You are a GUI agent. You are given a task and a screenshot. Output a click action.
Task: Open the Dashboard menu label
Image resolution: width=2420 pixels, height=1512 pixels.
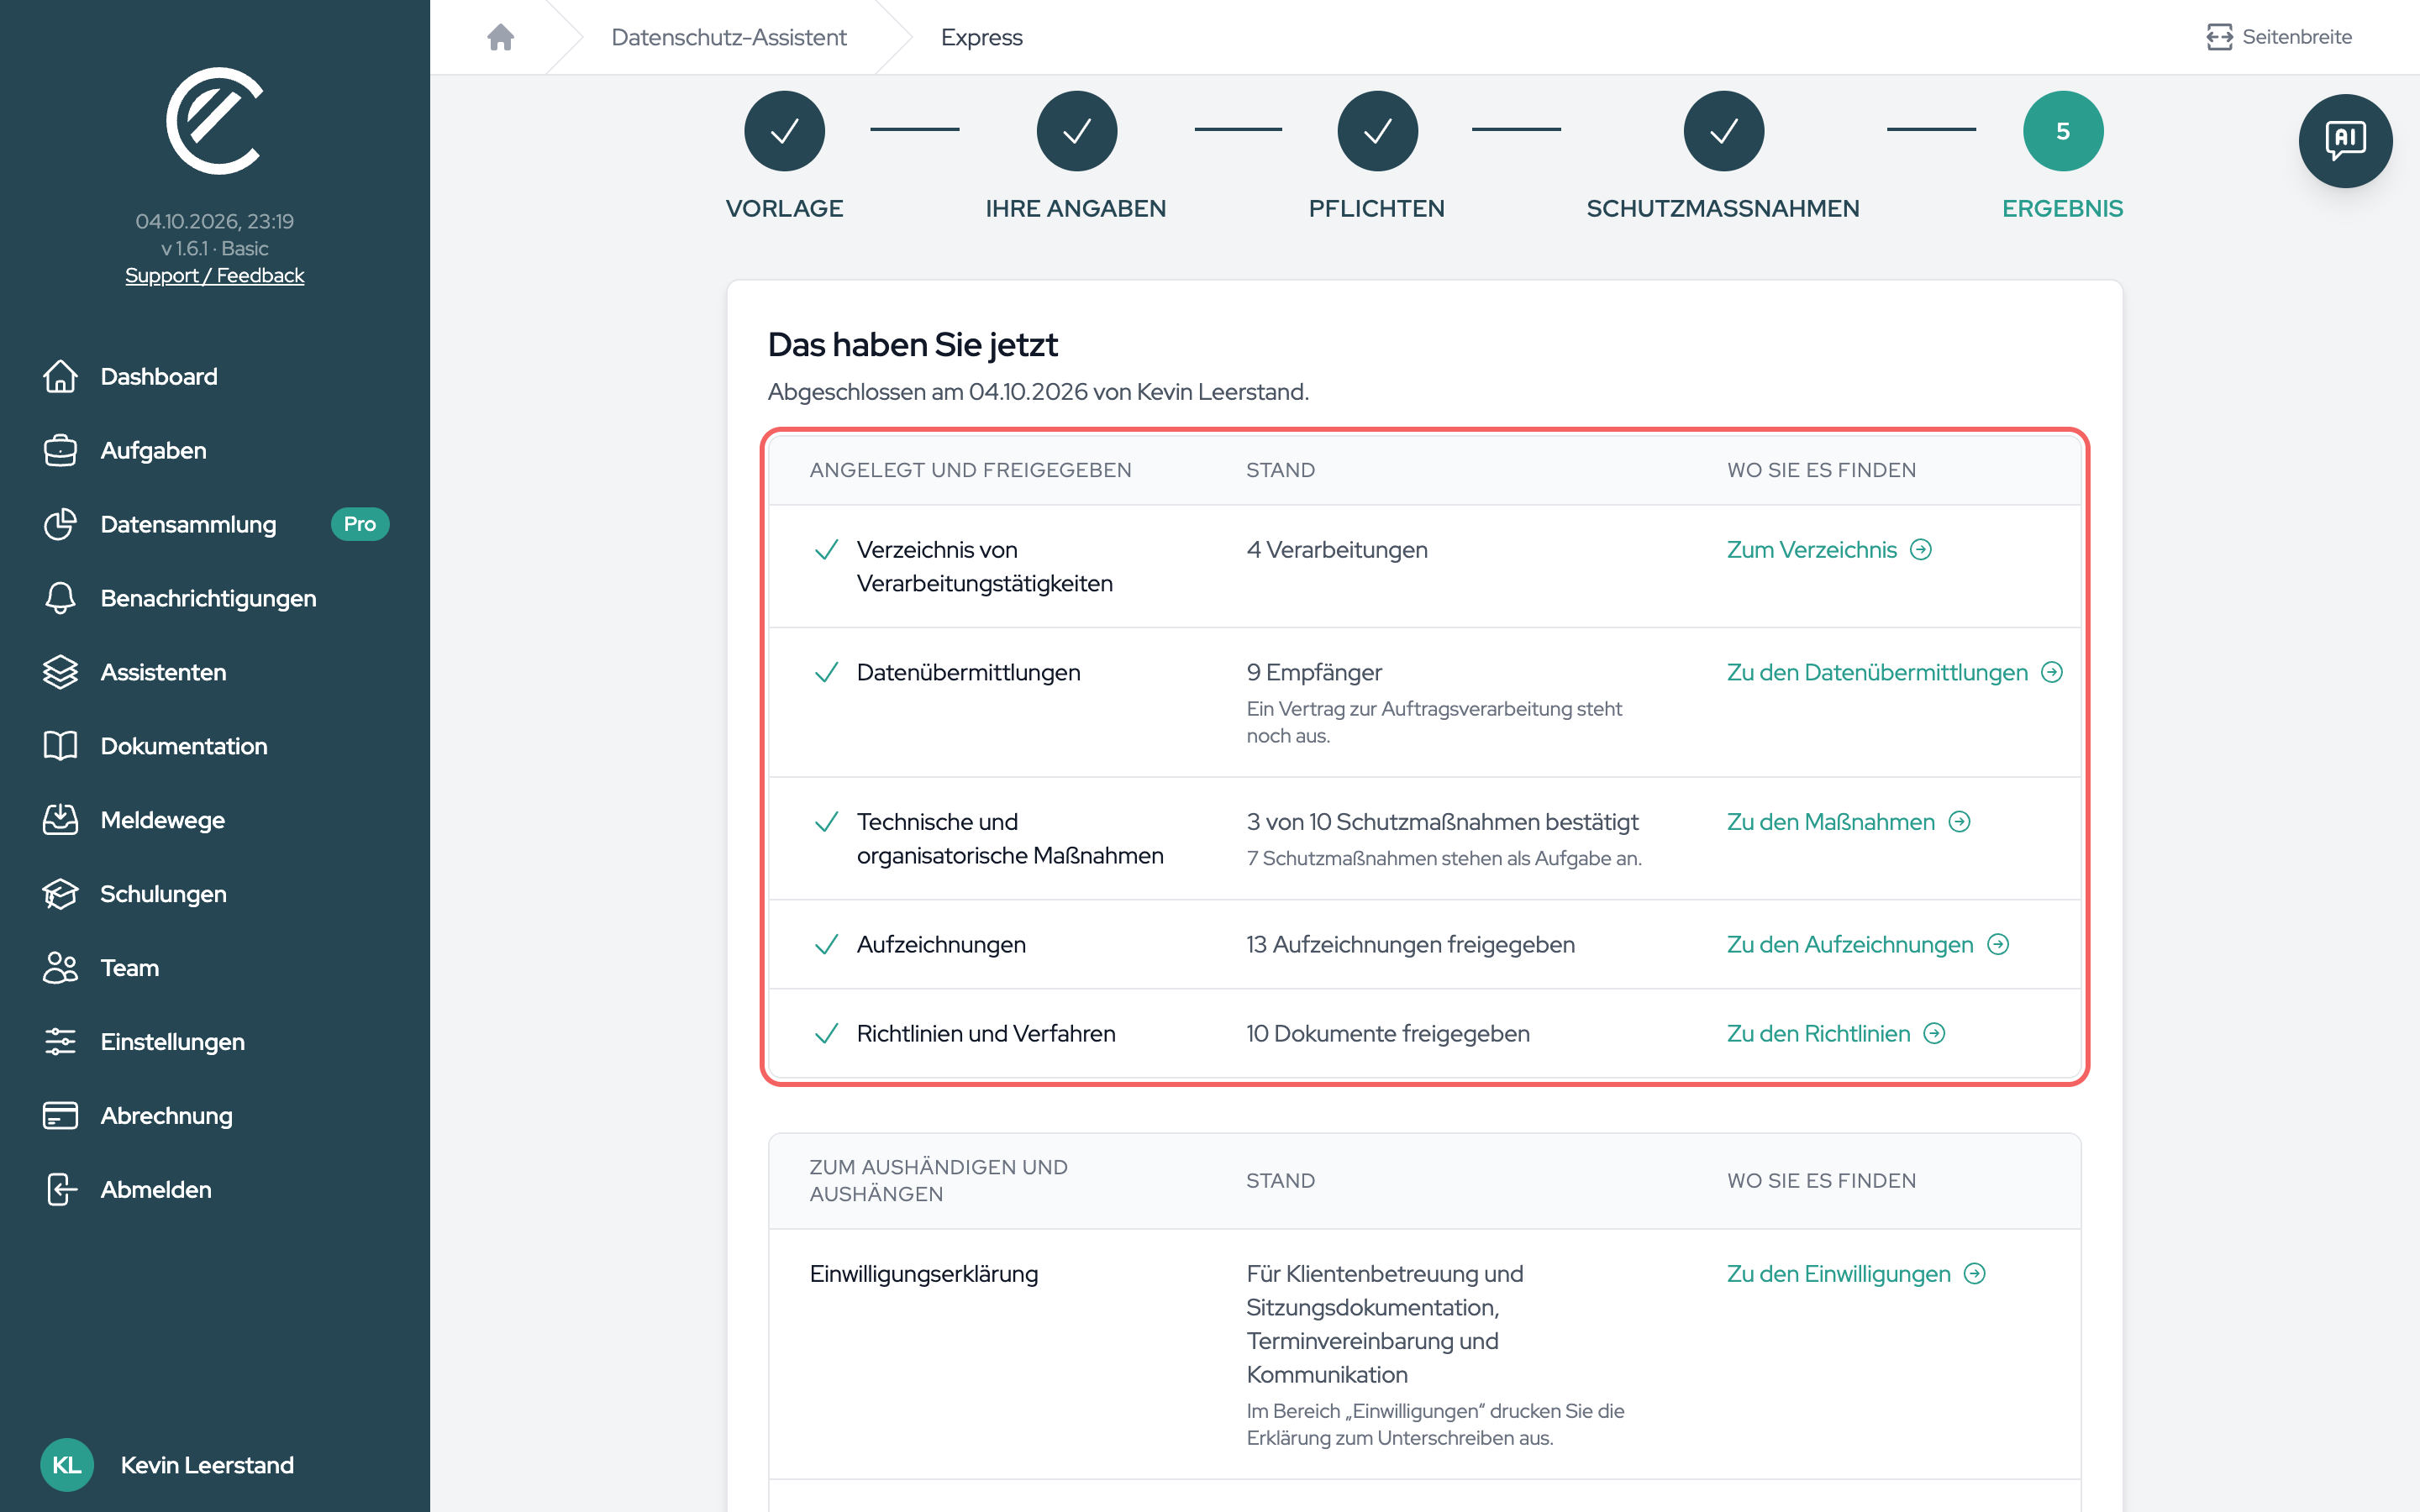[x=159, y=377]
